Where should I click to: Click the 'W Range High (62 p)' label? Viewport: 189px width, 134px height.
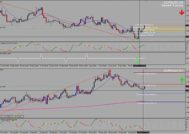[147, 85]
